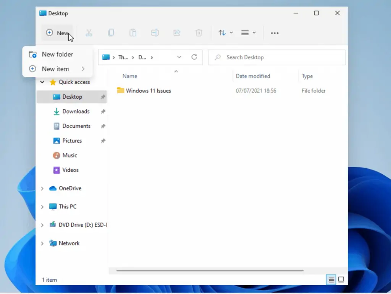Select Quick access in navigation pane
Screen dimensions: 391x294
74,82
